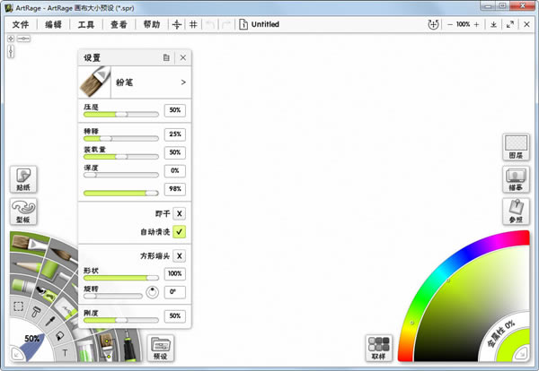Toggle fullscreen expand arrows icon
Screen dimensions: 539x371
click(510, 24)
